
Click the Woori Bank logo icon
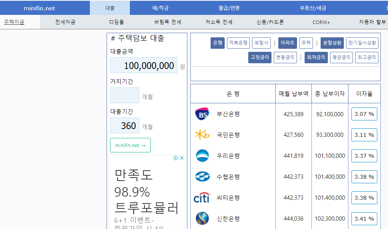point(202,156)
